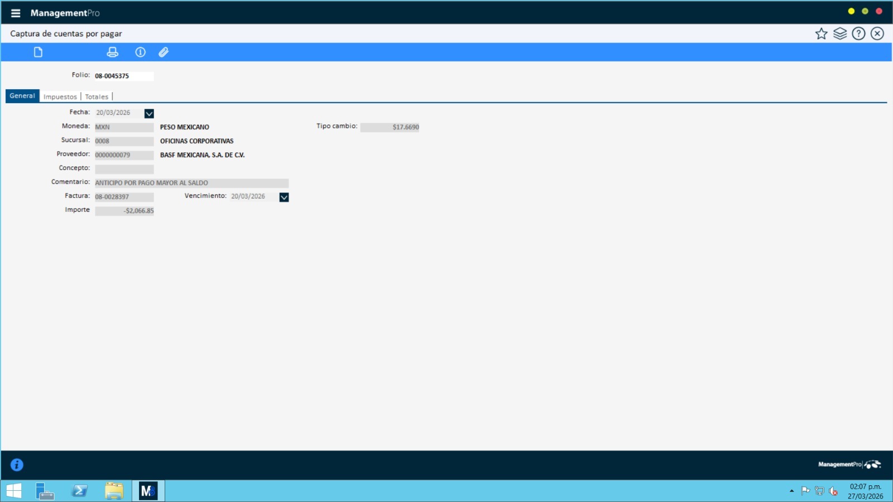This screenshot has width=893, height=502.
Task: Mark this screen as favorite with star
Action: (x=821, y=34)
